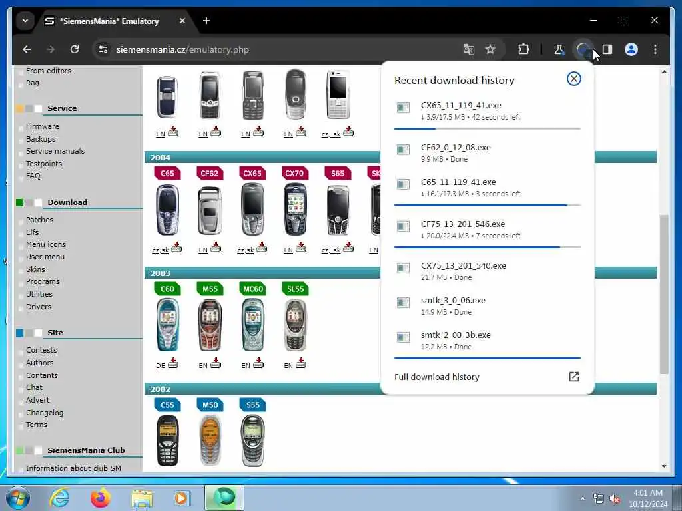Select the CF62 model label
This screenshot has width=682, height=511.
(x=210, y=174)
